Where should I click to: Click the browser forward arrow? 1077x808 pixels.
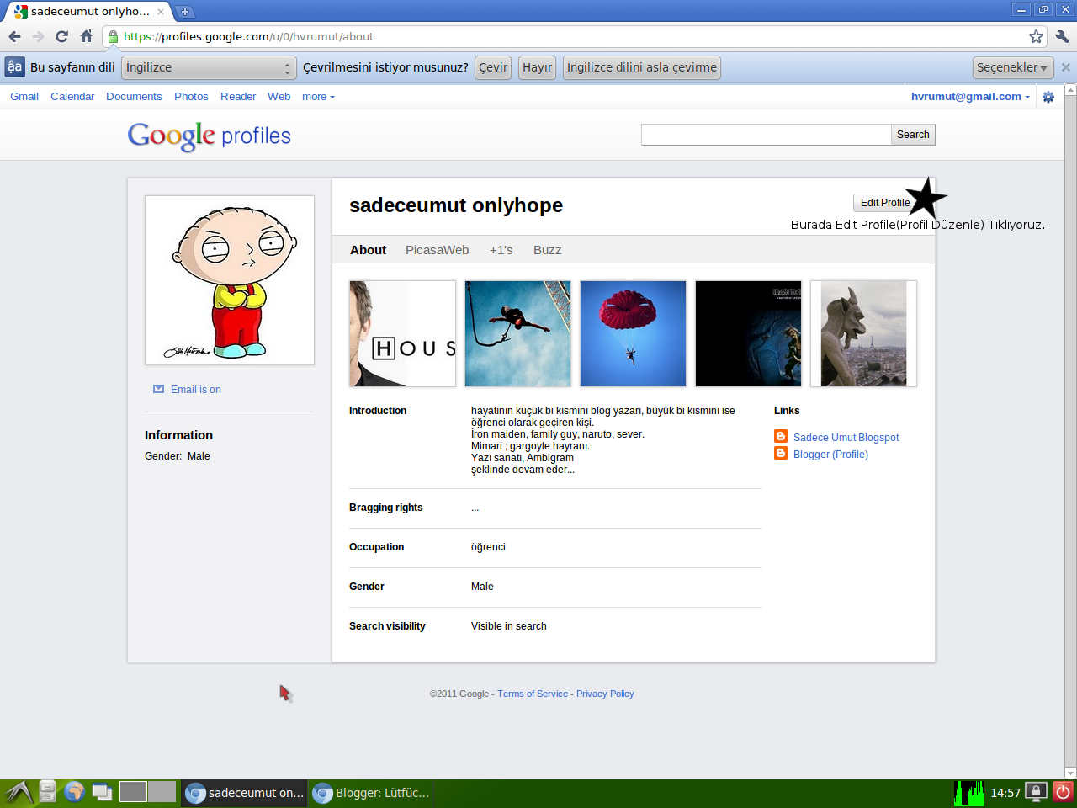coord(38,36)
